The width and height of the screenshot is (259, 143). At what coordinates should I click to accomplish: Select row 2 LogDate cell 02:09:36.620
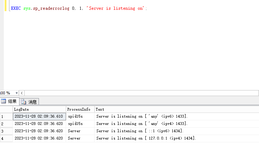coord(39,124)
